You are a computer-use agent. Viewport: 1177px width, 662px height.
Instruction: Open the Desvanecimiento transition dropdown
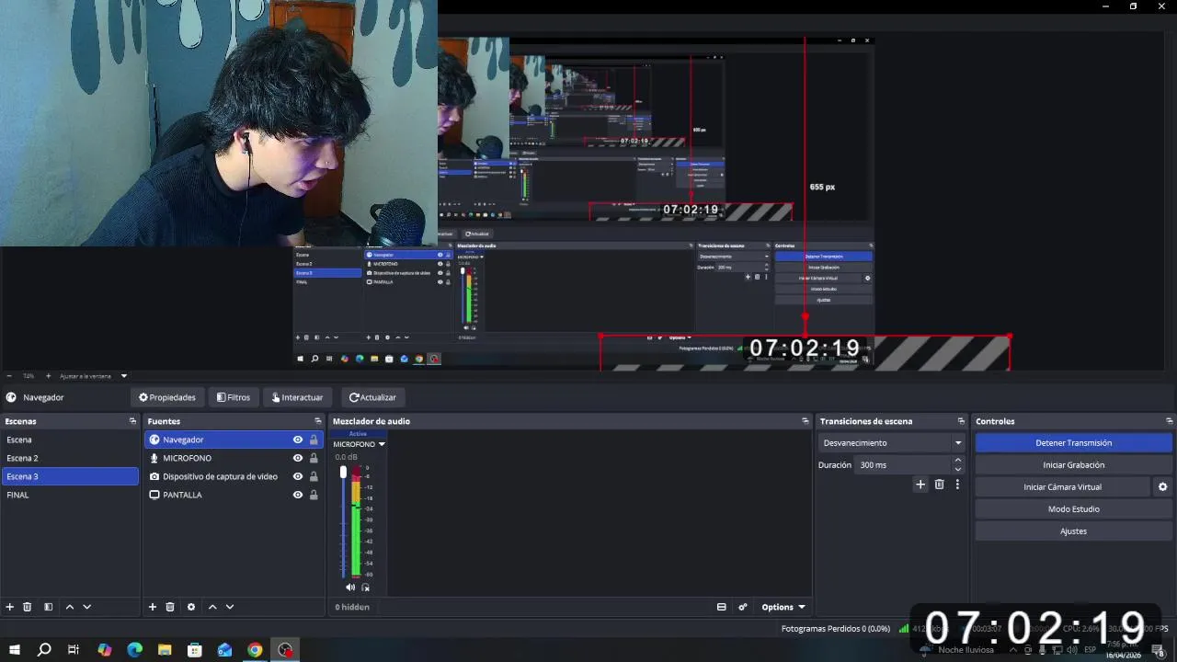click(x=890, y=443)
